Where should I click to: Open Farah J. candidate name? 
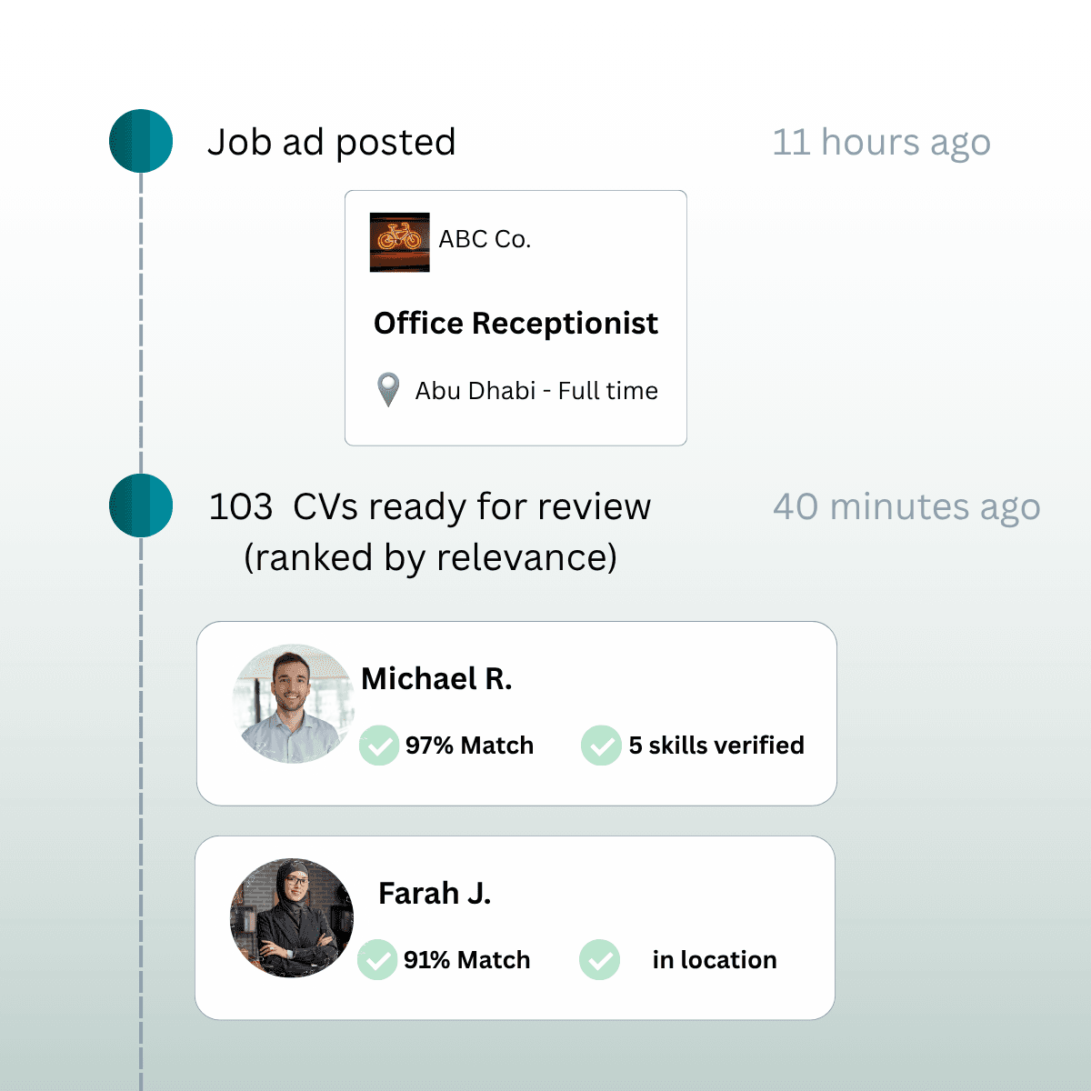(x=435, y=894)
